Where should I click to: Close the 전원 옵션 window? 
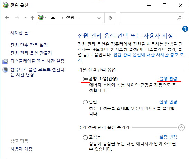point(181,5)
